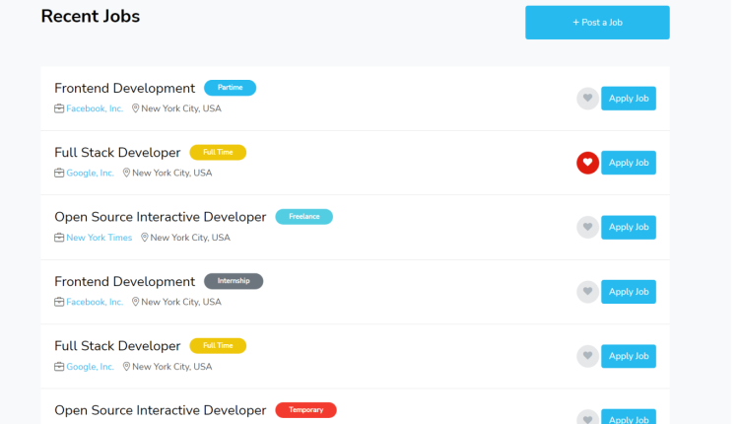
Task: Click briefcase icon beside Google, Inc. in second Full Stack row
Action: (59, 367)
